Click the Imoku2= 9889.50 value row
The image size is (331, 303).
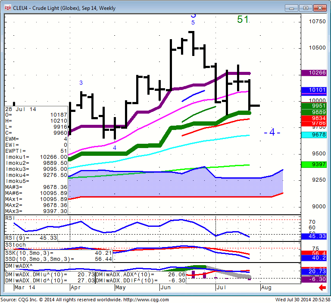[x=36, y=163]
